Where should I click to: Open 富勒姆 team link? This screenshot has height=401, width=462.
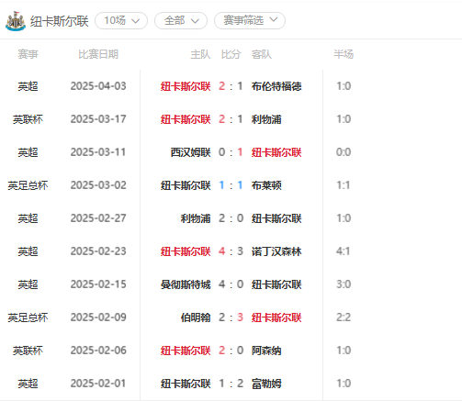click(x=266, y=384)
